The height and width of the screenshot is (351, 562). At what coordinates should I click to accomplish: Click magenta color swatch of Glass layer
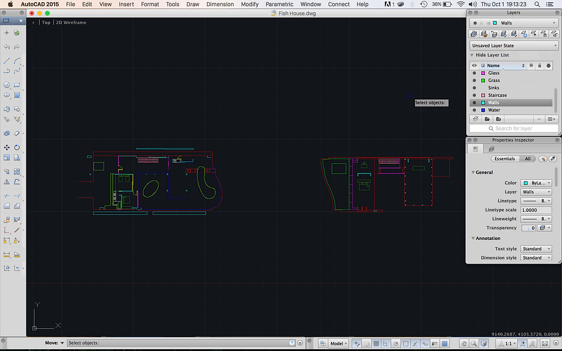(483, 73)
